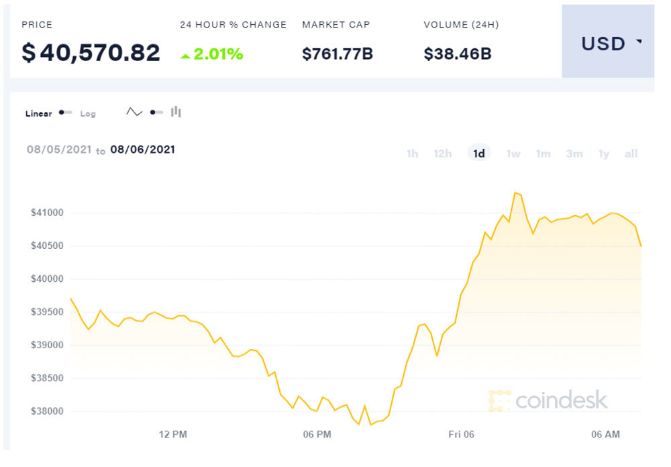Switch chart to 1w range
Viewport: 671px width, 467px height.
[513, 154]
